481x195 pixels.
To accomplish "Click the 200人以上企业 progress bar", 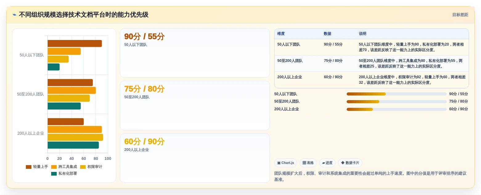I will click(397, 109).
